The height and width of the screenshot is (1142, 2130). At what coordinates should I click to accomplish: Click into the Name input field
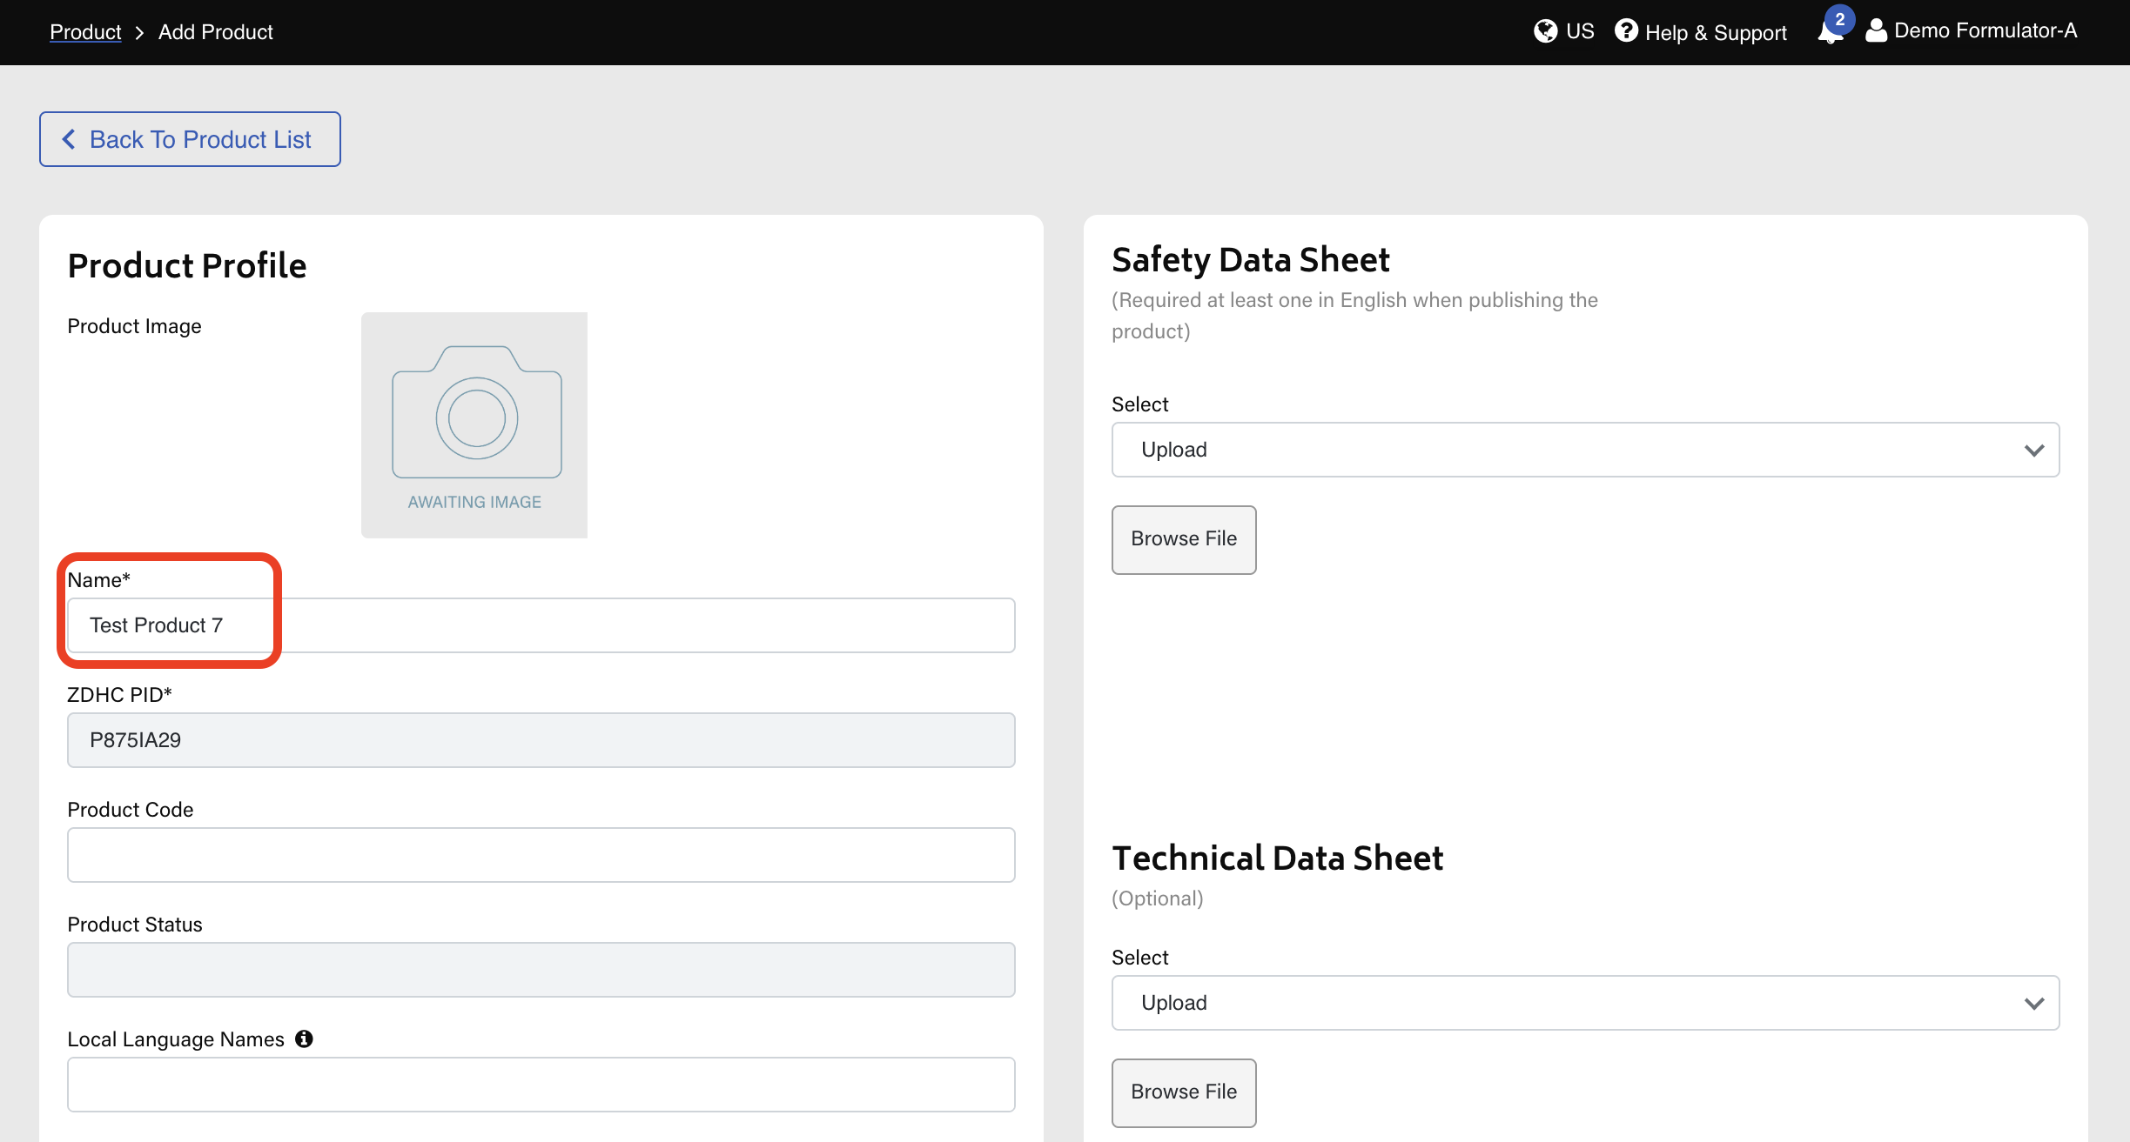pos(540,625)
